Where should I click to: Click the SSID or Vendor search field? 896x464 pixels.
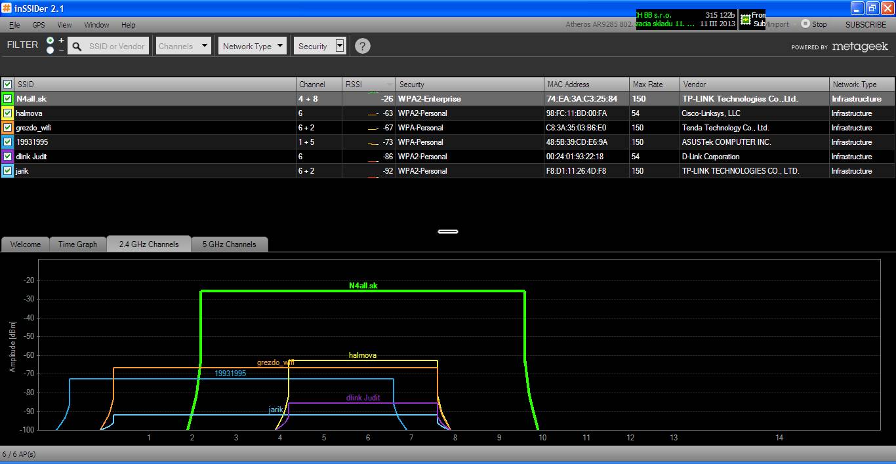116,47
